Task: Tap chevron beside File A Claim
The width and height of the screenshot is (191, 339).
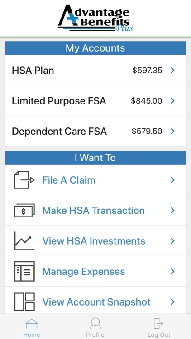Action: click(x=172, y=180)
